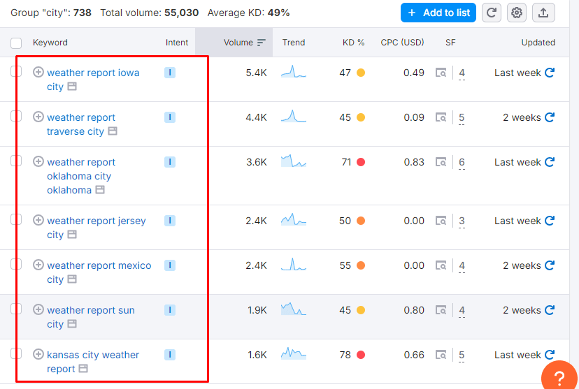Click the Add to list button

pyautogui.click(x=438, y=13)
